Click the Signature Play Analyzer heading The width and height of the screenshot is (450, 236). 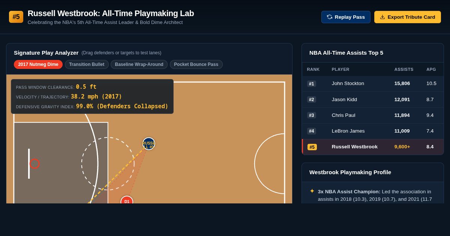[46, 53]
